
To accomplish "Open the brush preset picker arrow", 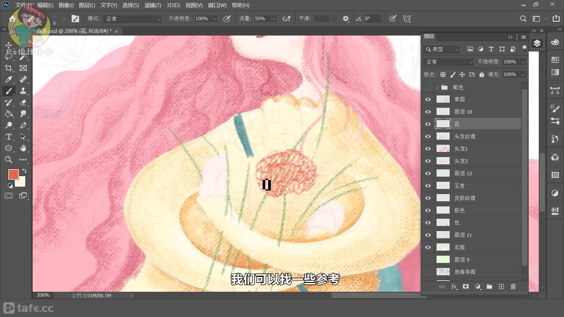I will pyautogui.click(x=64, y=19).
